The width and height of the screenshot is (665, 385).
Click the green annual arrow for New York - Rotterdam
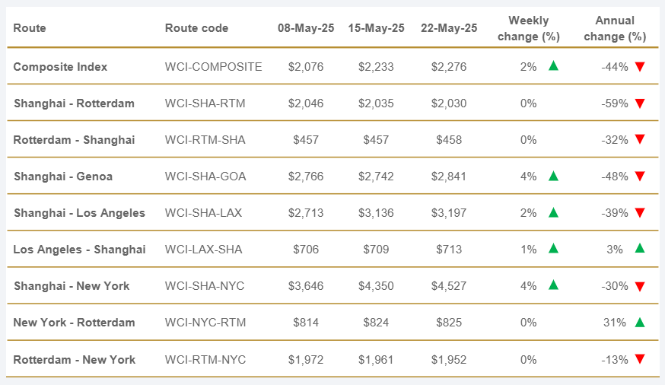[x=640, y=322]
